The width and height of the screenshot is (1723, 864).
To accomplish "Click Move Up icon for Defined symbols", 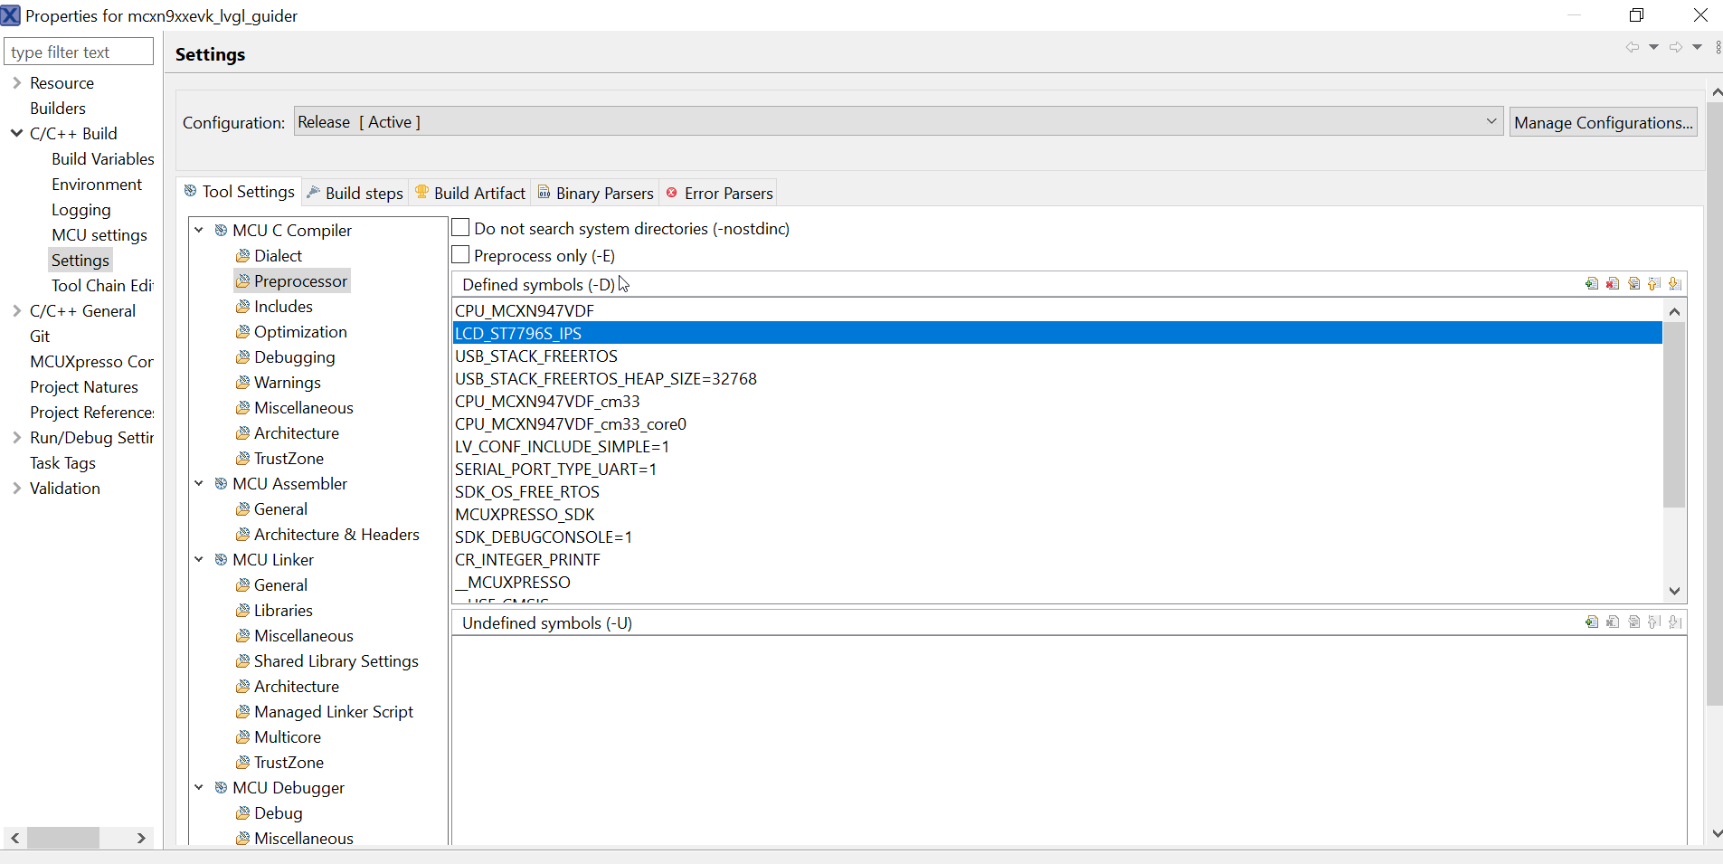I will pos(1654,284).
